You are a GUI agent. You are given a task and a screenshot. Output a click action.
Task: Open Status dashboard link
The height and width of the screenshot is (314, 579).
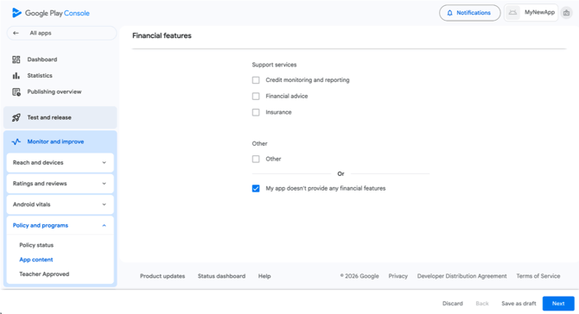click(221, 276)
